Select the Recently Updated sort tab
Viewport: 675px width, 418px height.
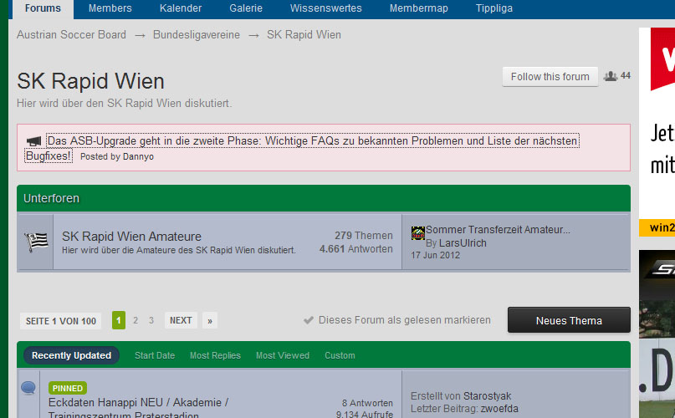[71, 355]
